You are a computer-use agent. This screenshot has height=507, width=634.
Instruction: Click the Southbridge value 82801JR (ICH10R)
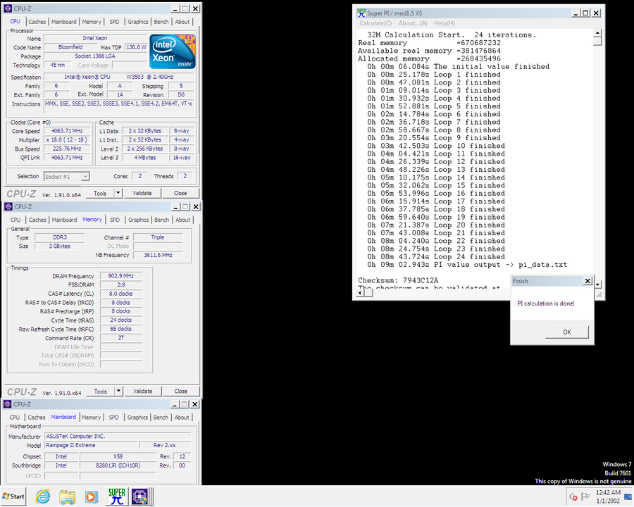pyautogui.click(x=118, y=465)
